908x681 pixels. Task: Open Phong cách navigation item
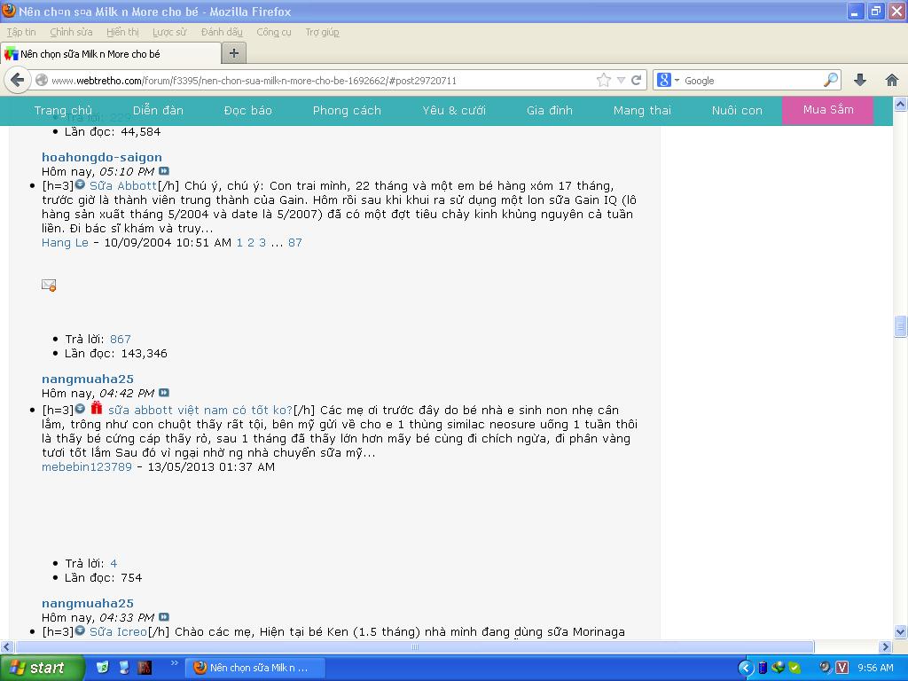[347, 111]
